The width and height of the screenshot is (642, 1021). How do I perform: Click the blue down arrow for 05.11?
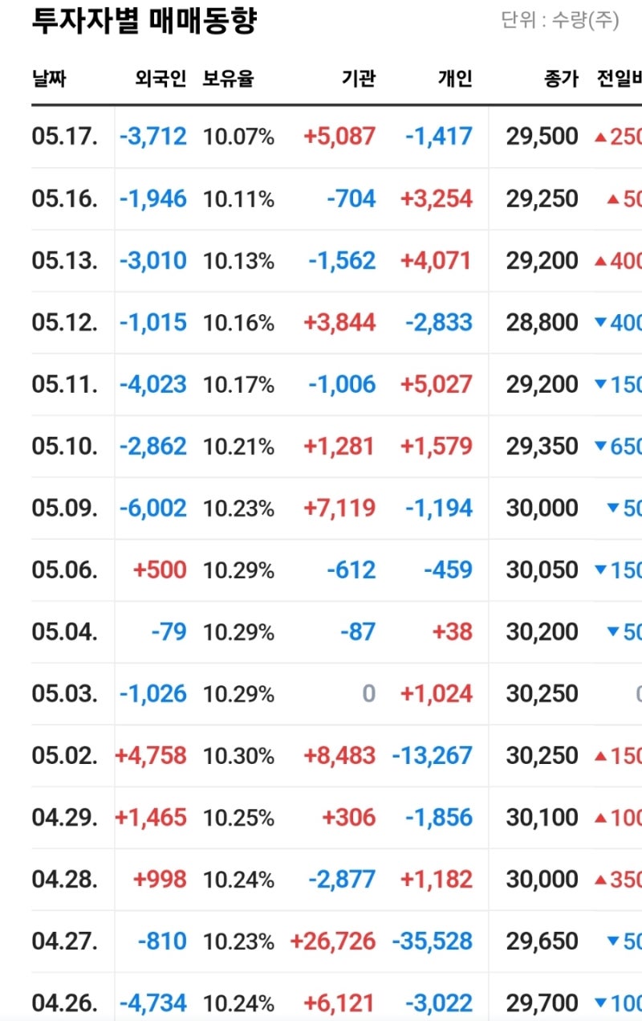[x=599, y=385]
